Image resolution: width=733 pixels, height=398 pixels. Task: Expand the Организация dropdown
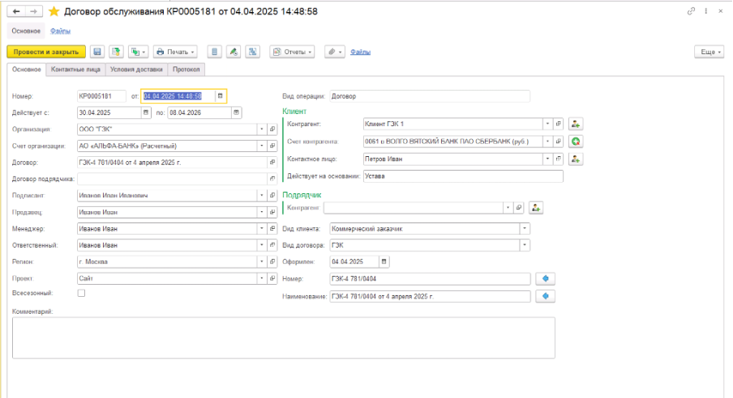click(x=262, y=129)
